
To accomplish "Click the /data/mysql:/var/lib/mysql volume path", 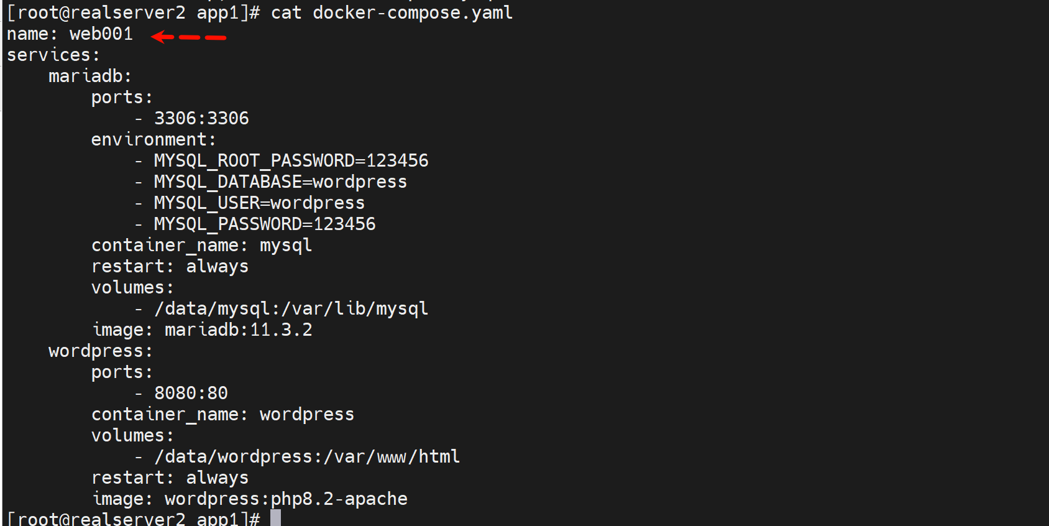I will click(291, 309).
